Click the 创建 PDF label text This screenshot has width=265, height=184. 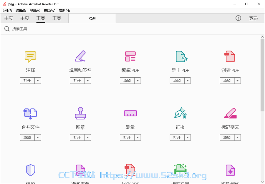(230, 70)
